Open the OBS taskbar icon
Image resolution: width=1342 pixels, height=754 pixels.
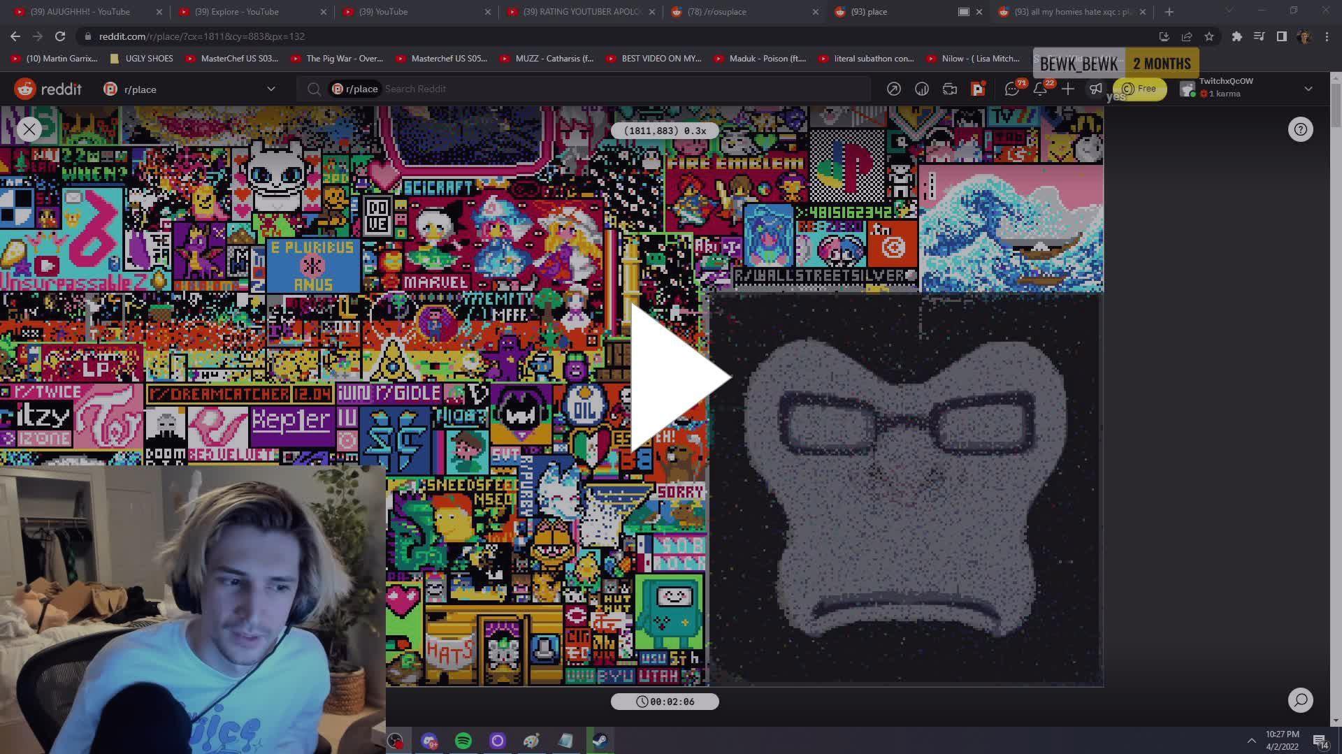396,741
